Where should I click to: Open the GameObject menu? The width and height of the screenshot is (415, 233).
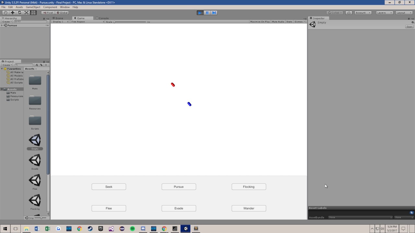pos(33,7)
